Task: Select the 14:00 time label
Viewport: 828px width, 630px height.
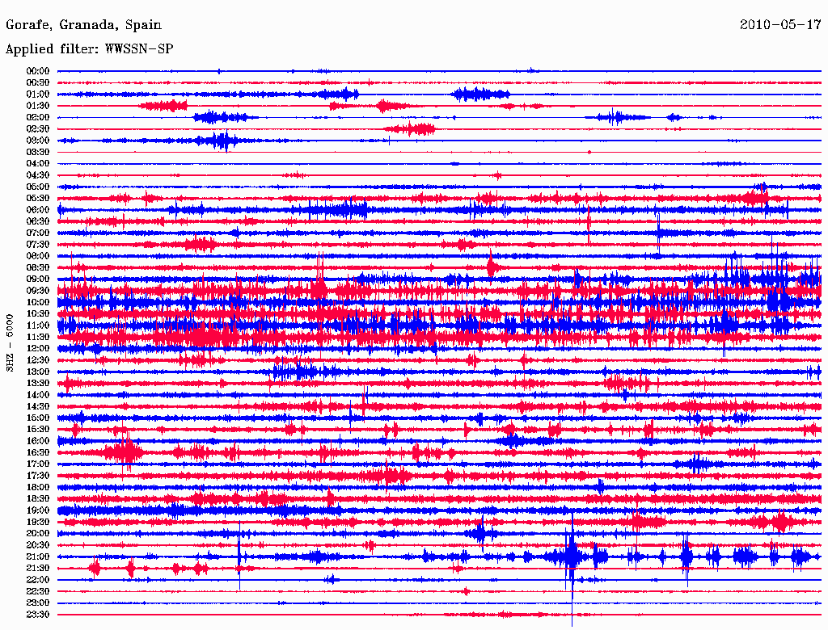Action: tap(37, 395)
